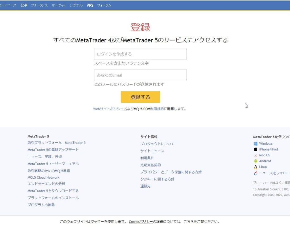The height and width of the screenshot is (227, 290).
Task: Open 取引戦略のためのMQL5言語 link
Action: [49, 171]
